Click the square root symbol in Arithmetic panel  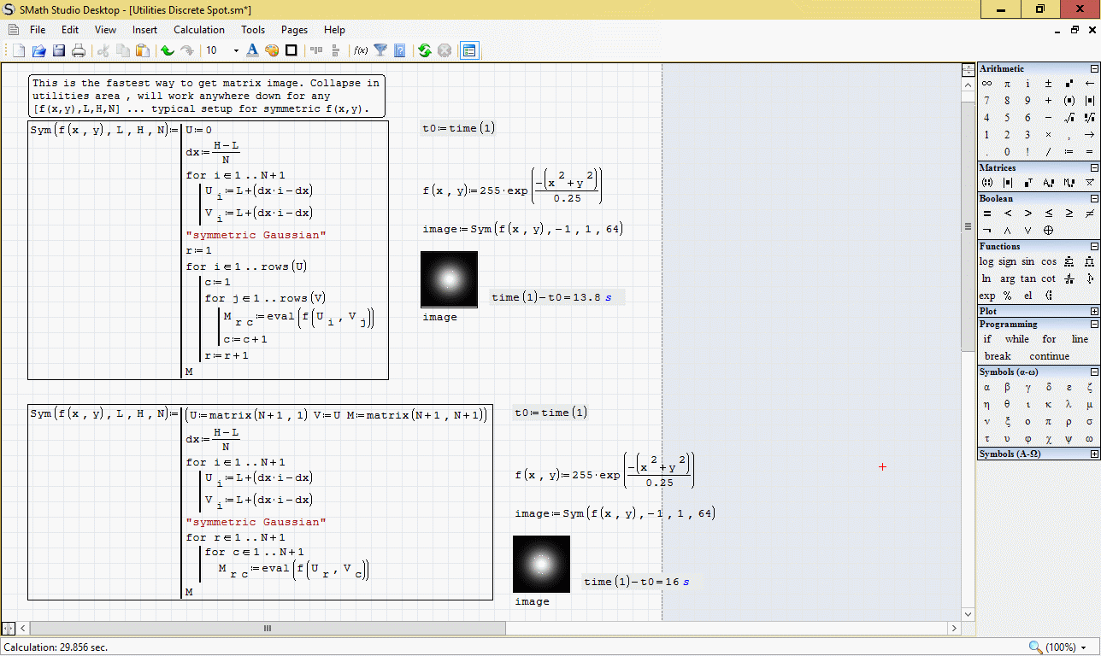coord(1069,118)
